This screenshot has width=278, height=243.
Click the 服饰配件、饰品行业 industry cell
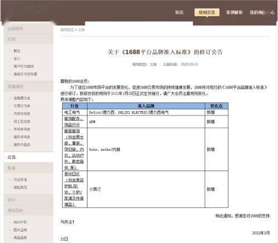click(75, 121)
